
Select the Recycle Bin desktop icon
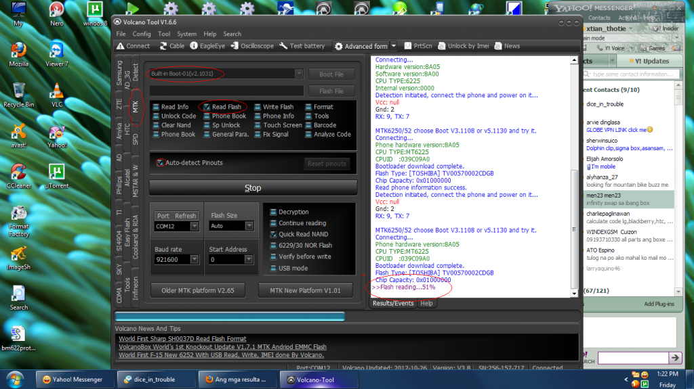[18, 95]
